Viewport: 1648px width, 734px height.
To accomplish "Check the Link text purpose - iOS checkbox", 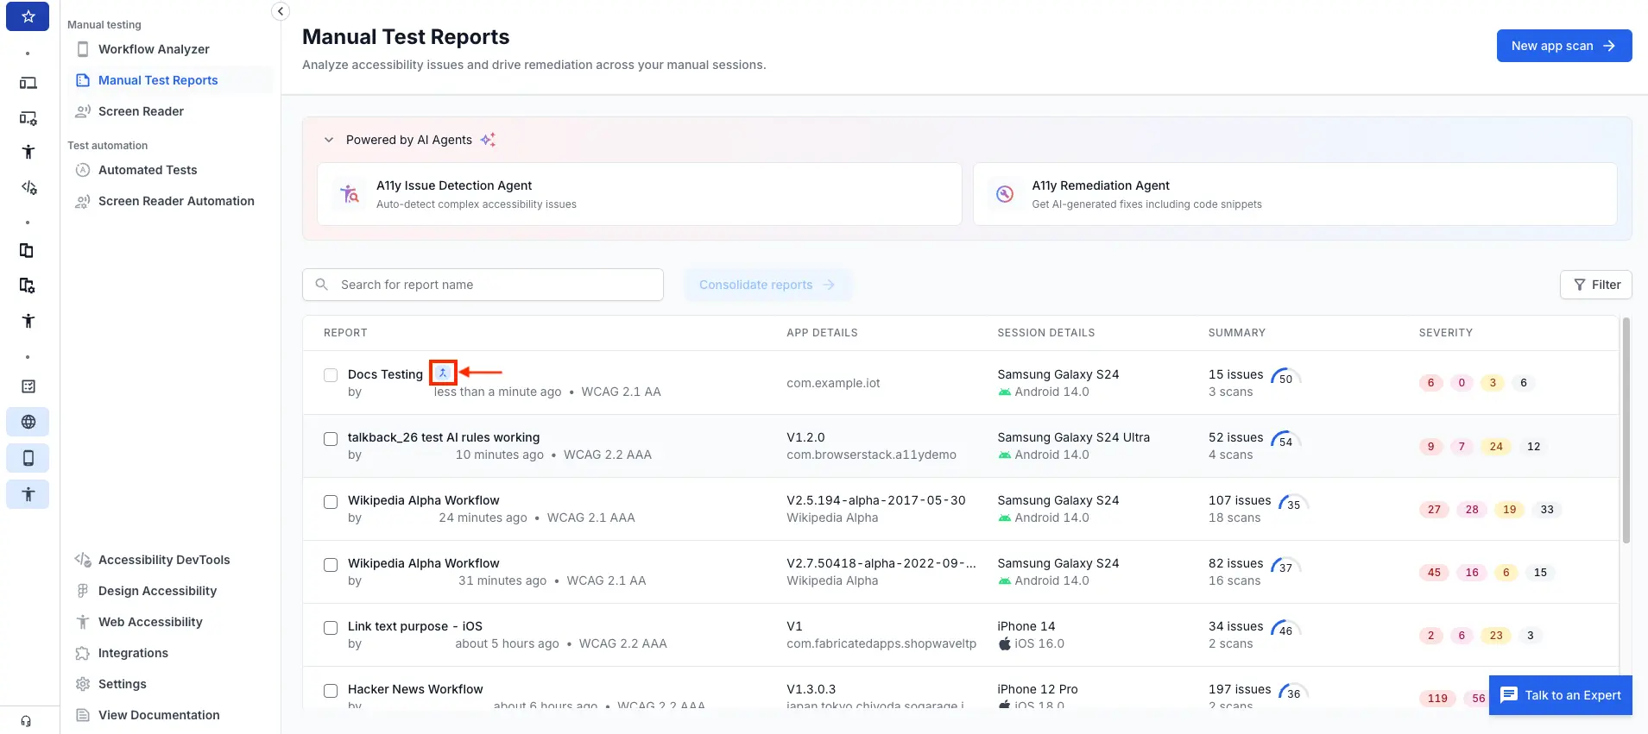I will (331, 628).
